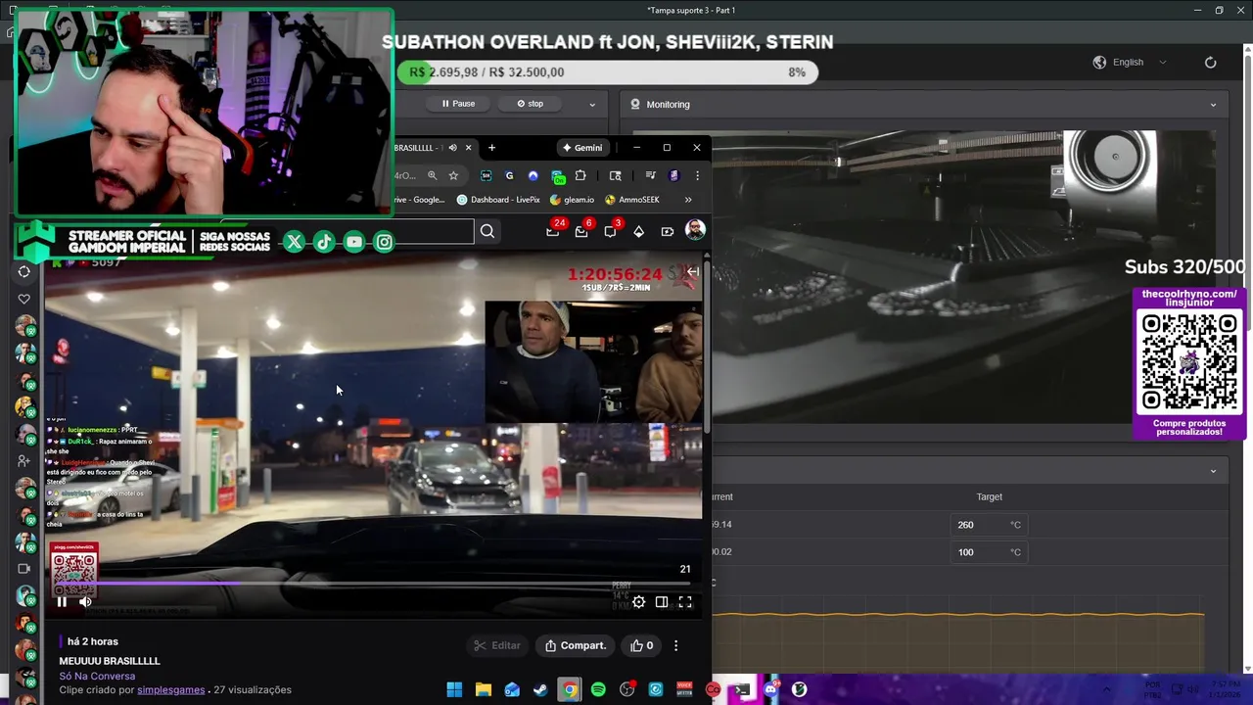Open the clip's three-dot more options

[x=675, y=645]
